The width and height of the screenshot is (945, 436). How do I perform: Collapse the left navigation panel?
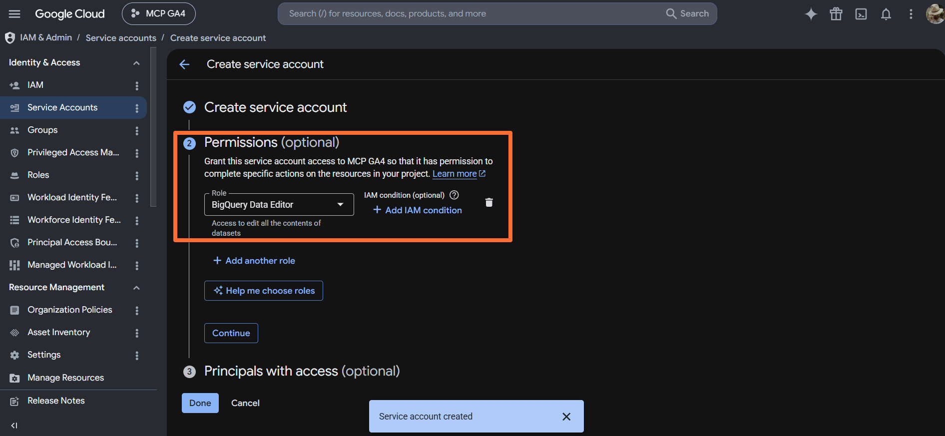(14, 426)
